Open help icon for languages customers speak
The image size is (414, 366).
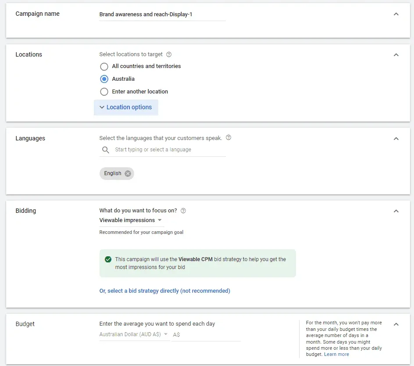click(x=228, y=137)
